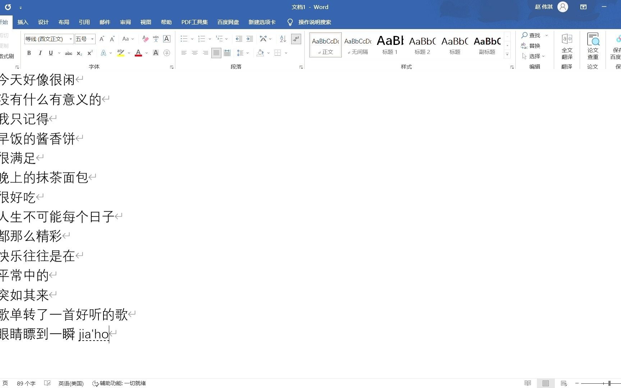
Task: Click Find (查找) button
Action: tap(531, 35)
